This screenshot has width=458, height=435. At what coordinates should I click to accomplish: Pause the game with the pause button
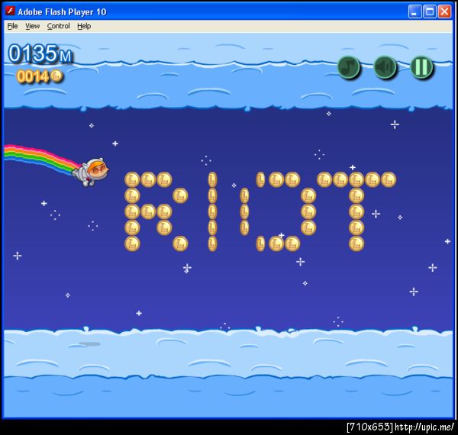point(421,67)
